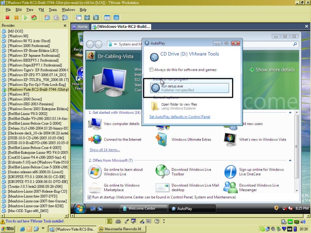Click the Welcome Center search magnifier icon
The width and height of the screenshot is (311, 233).
pyautogui.click(x=295, y=44)
